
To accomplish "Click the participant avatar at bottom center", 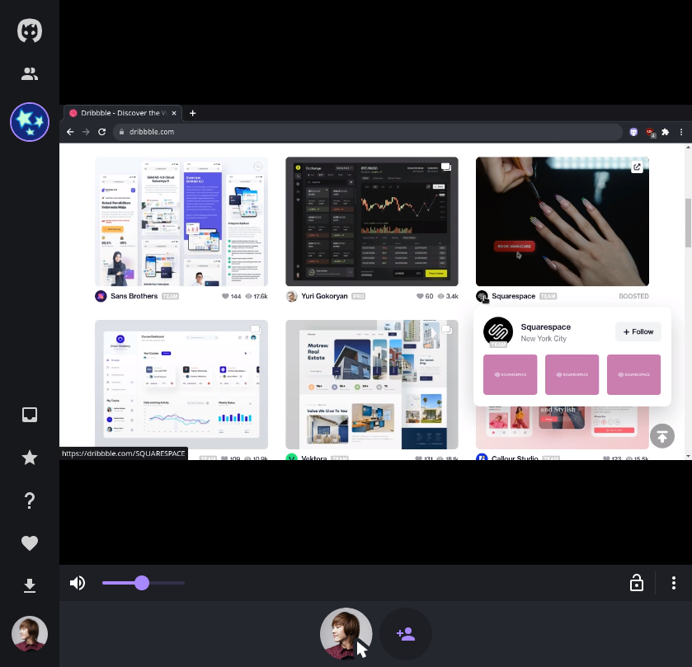I will [346, 634].
